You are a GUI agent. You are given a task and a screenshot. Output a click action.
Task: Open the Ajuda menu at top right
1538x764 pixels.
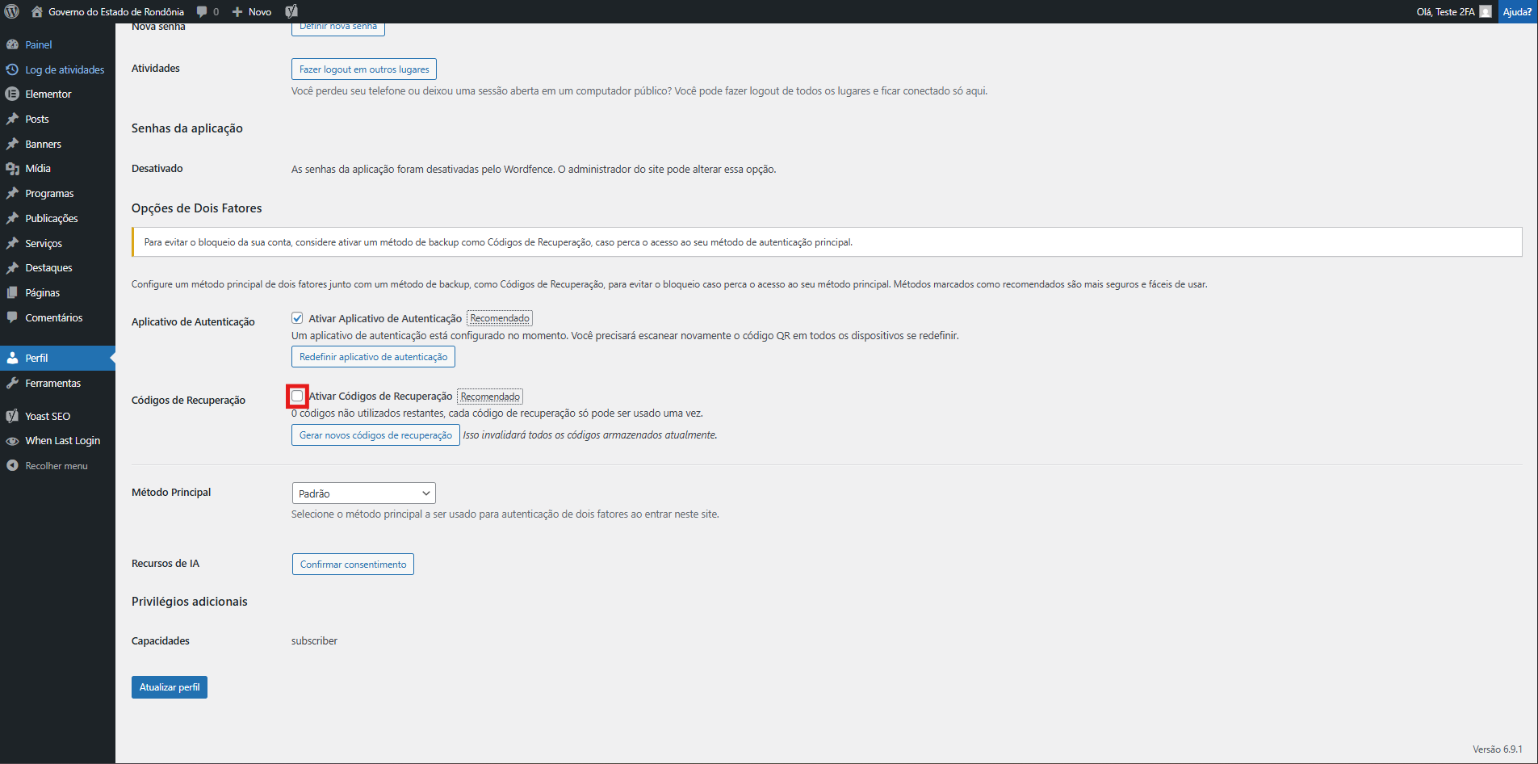(x=1517, y=11)
